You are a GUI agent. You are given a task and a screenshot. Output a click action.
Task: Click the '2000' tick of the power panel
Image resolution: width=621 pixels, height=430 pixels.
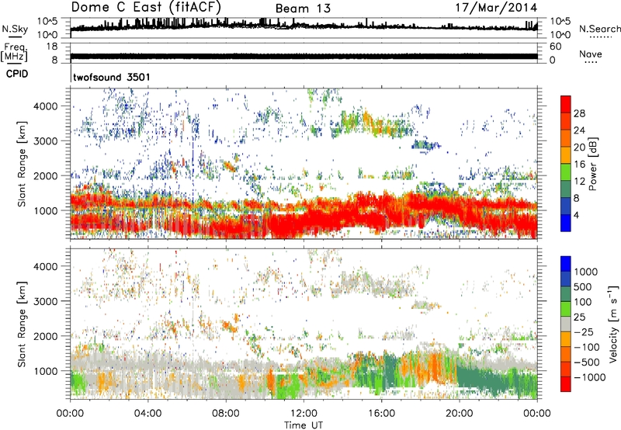[x=46, y=175]
